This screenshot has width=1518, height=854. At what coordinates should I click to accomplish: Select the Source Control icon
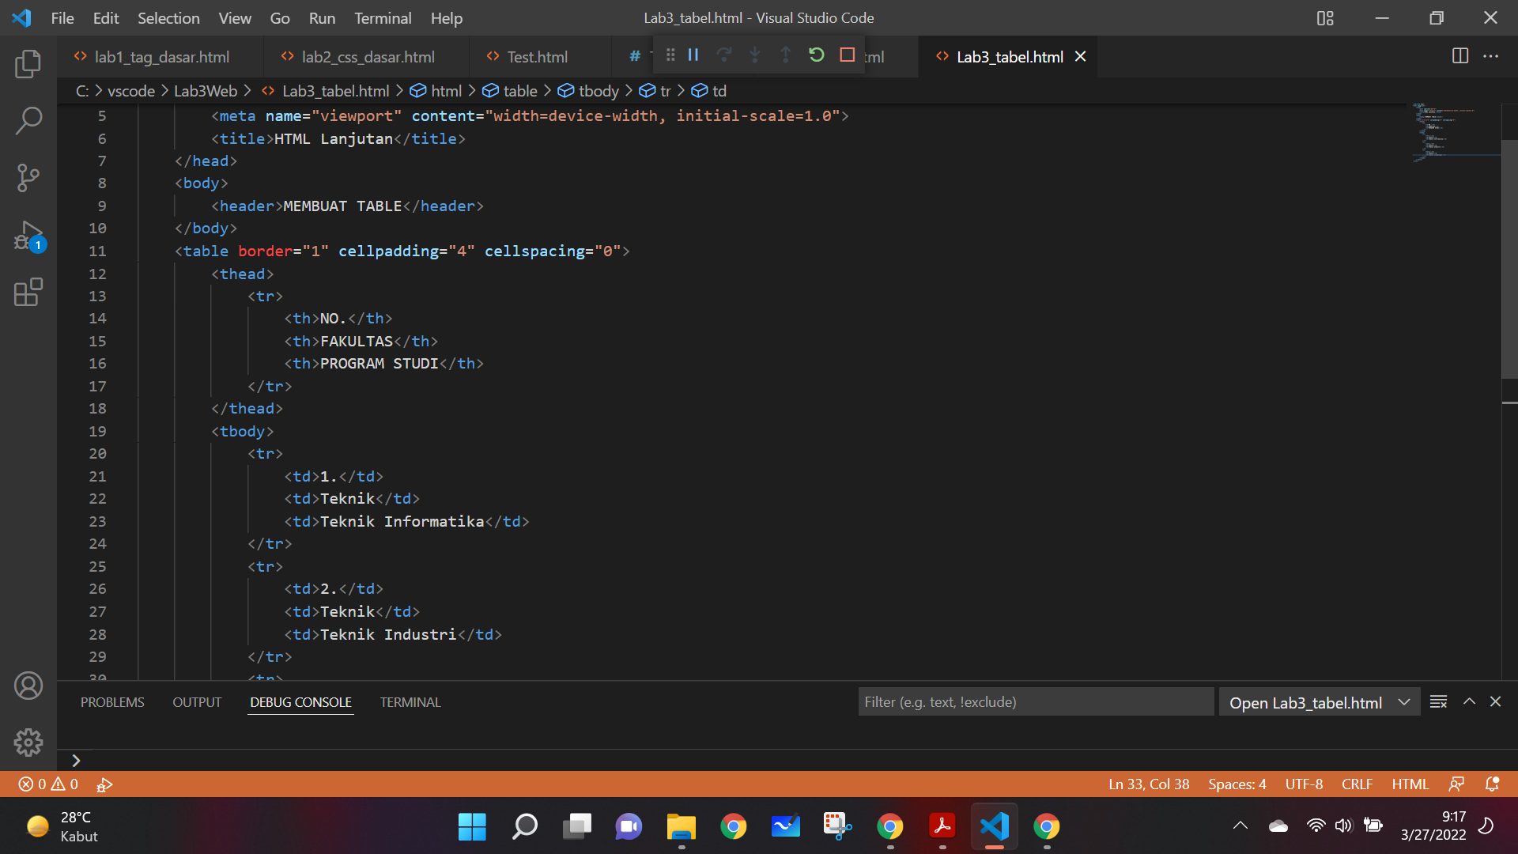click(x=28, y=177)
